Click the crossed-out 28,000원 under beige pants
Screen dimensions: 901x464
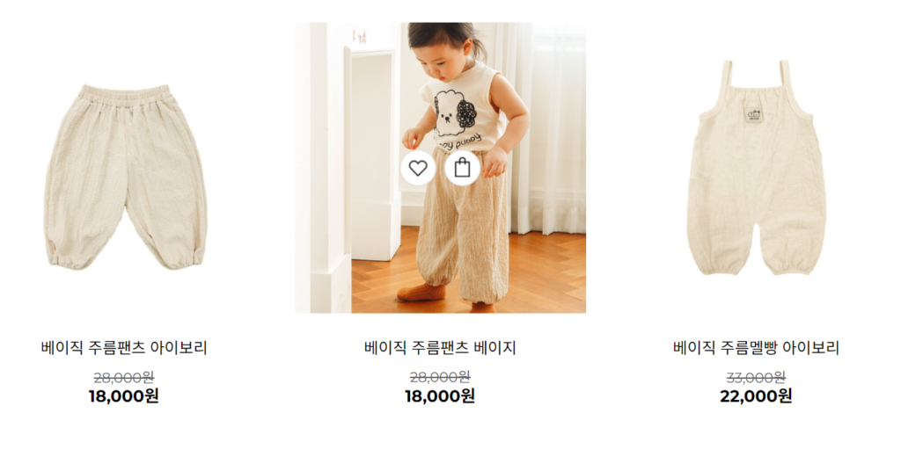coord(440,378)
